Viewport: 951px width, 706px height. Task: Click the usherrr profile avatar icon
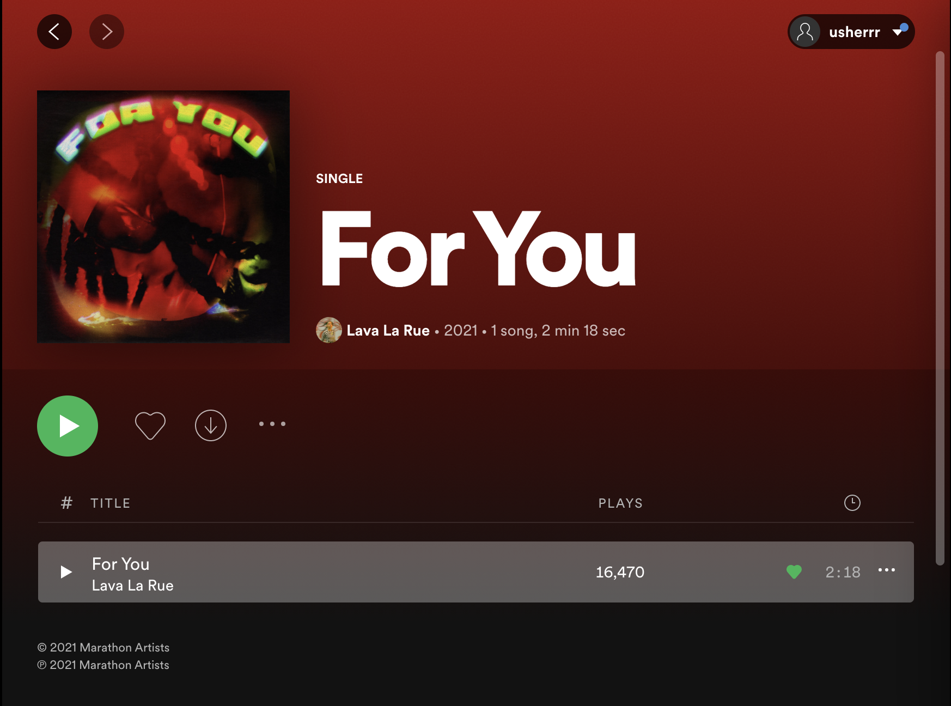(x=805, y=32)
